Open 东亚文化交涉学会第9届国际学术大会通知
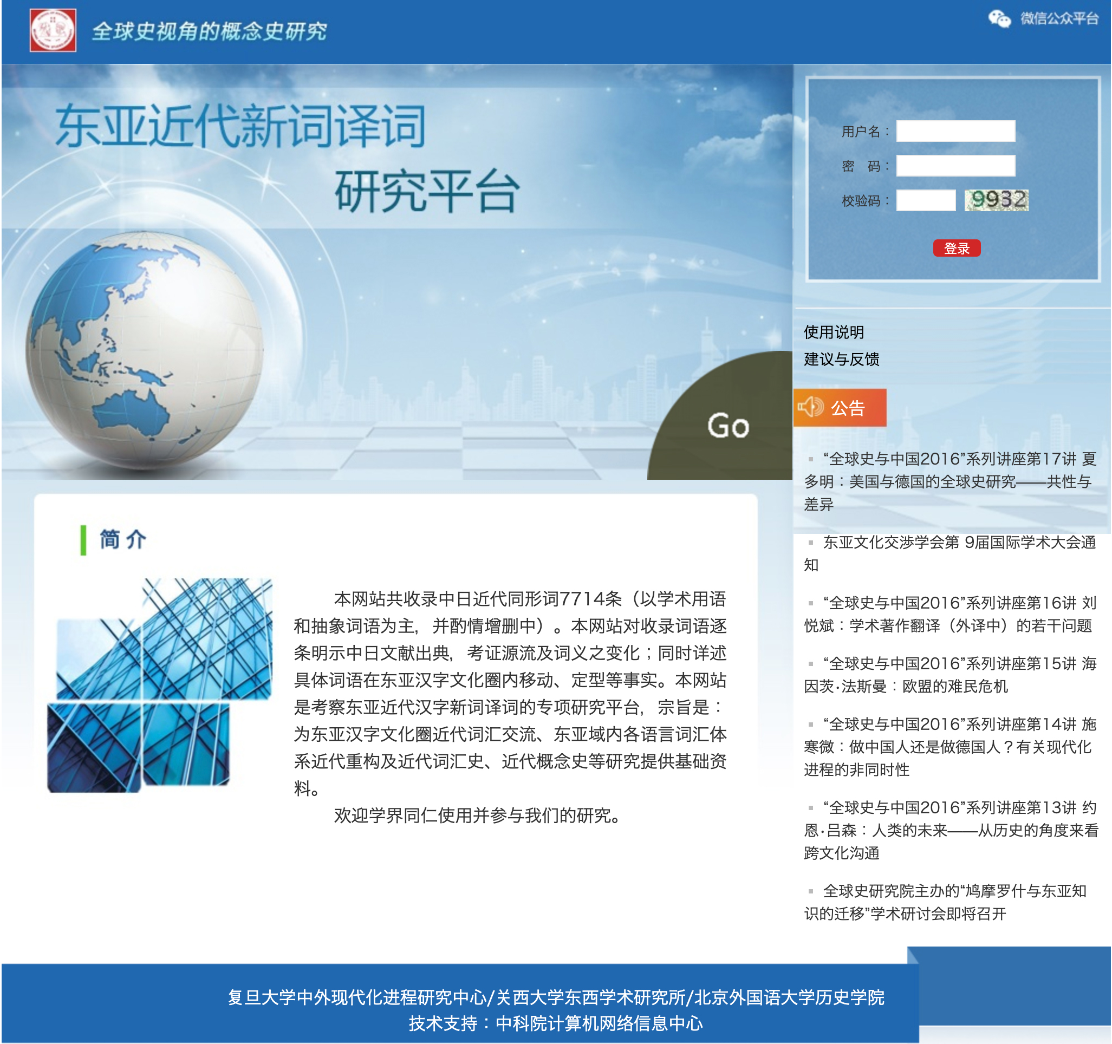The width and height of the screenshot is (1112, 1044). [951, 553]
